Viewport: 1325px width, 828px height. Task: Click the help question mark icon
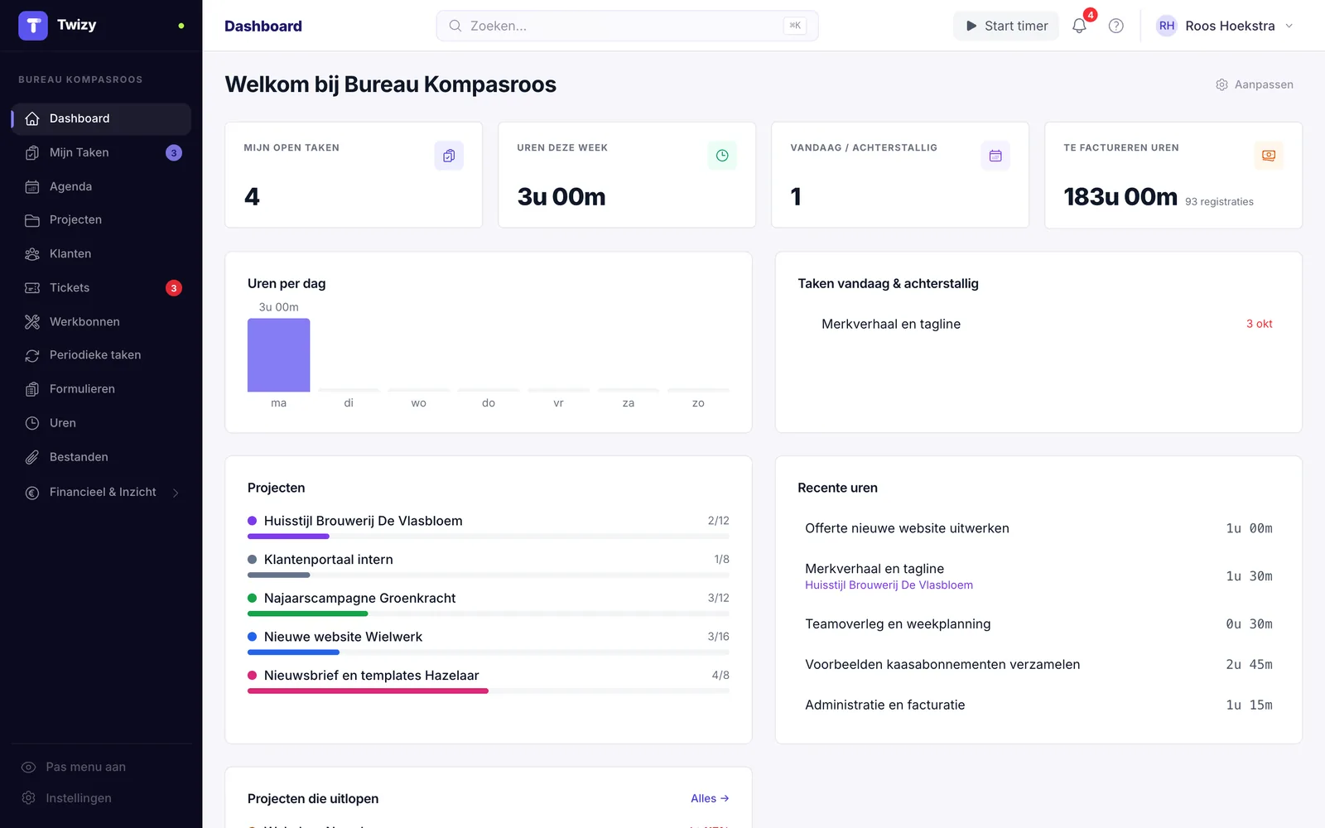coord(1116,26)
